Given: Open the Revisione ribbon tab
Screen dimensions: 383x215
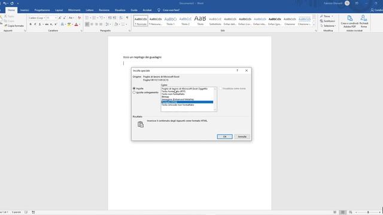Looking at the screenshot, I should [x=104, y=10].
